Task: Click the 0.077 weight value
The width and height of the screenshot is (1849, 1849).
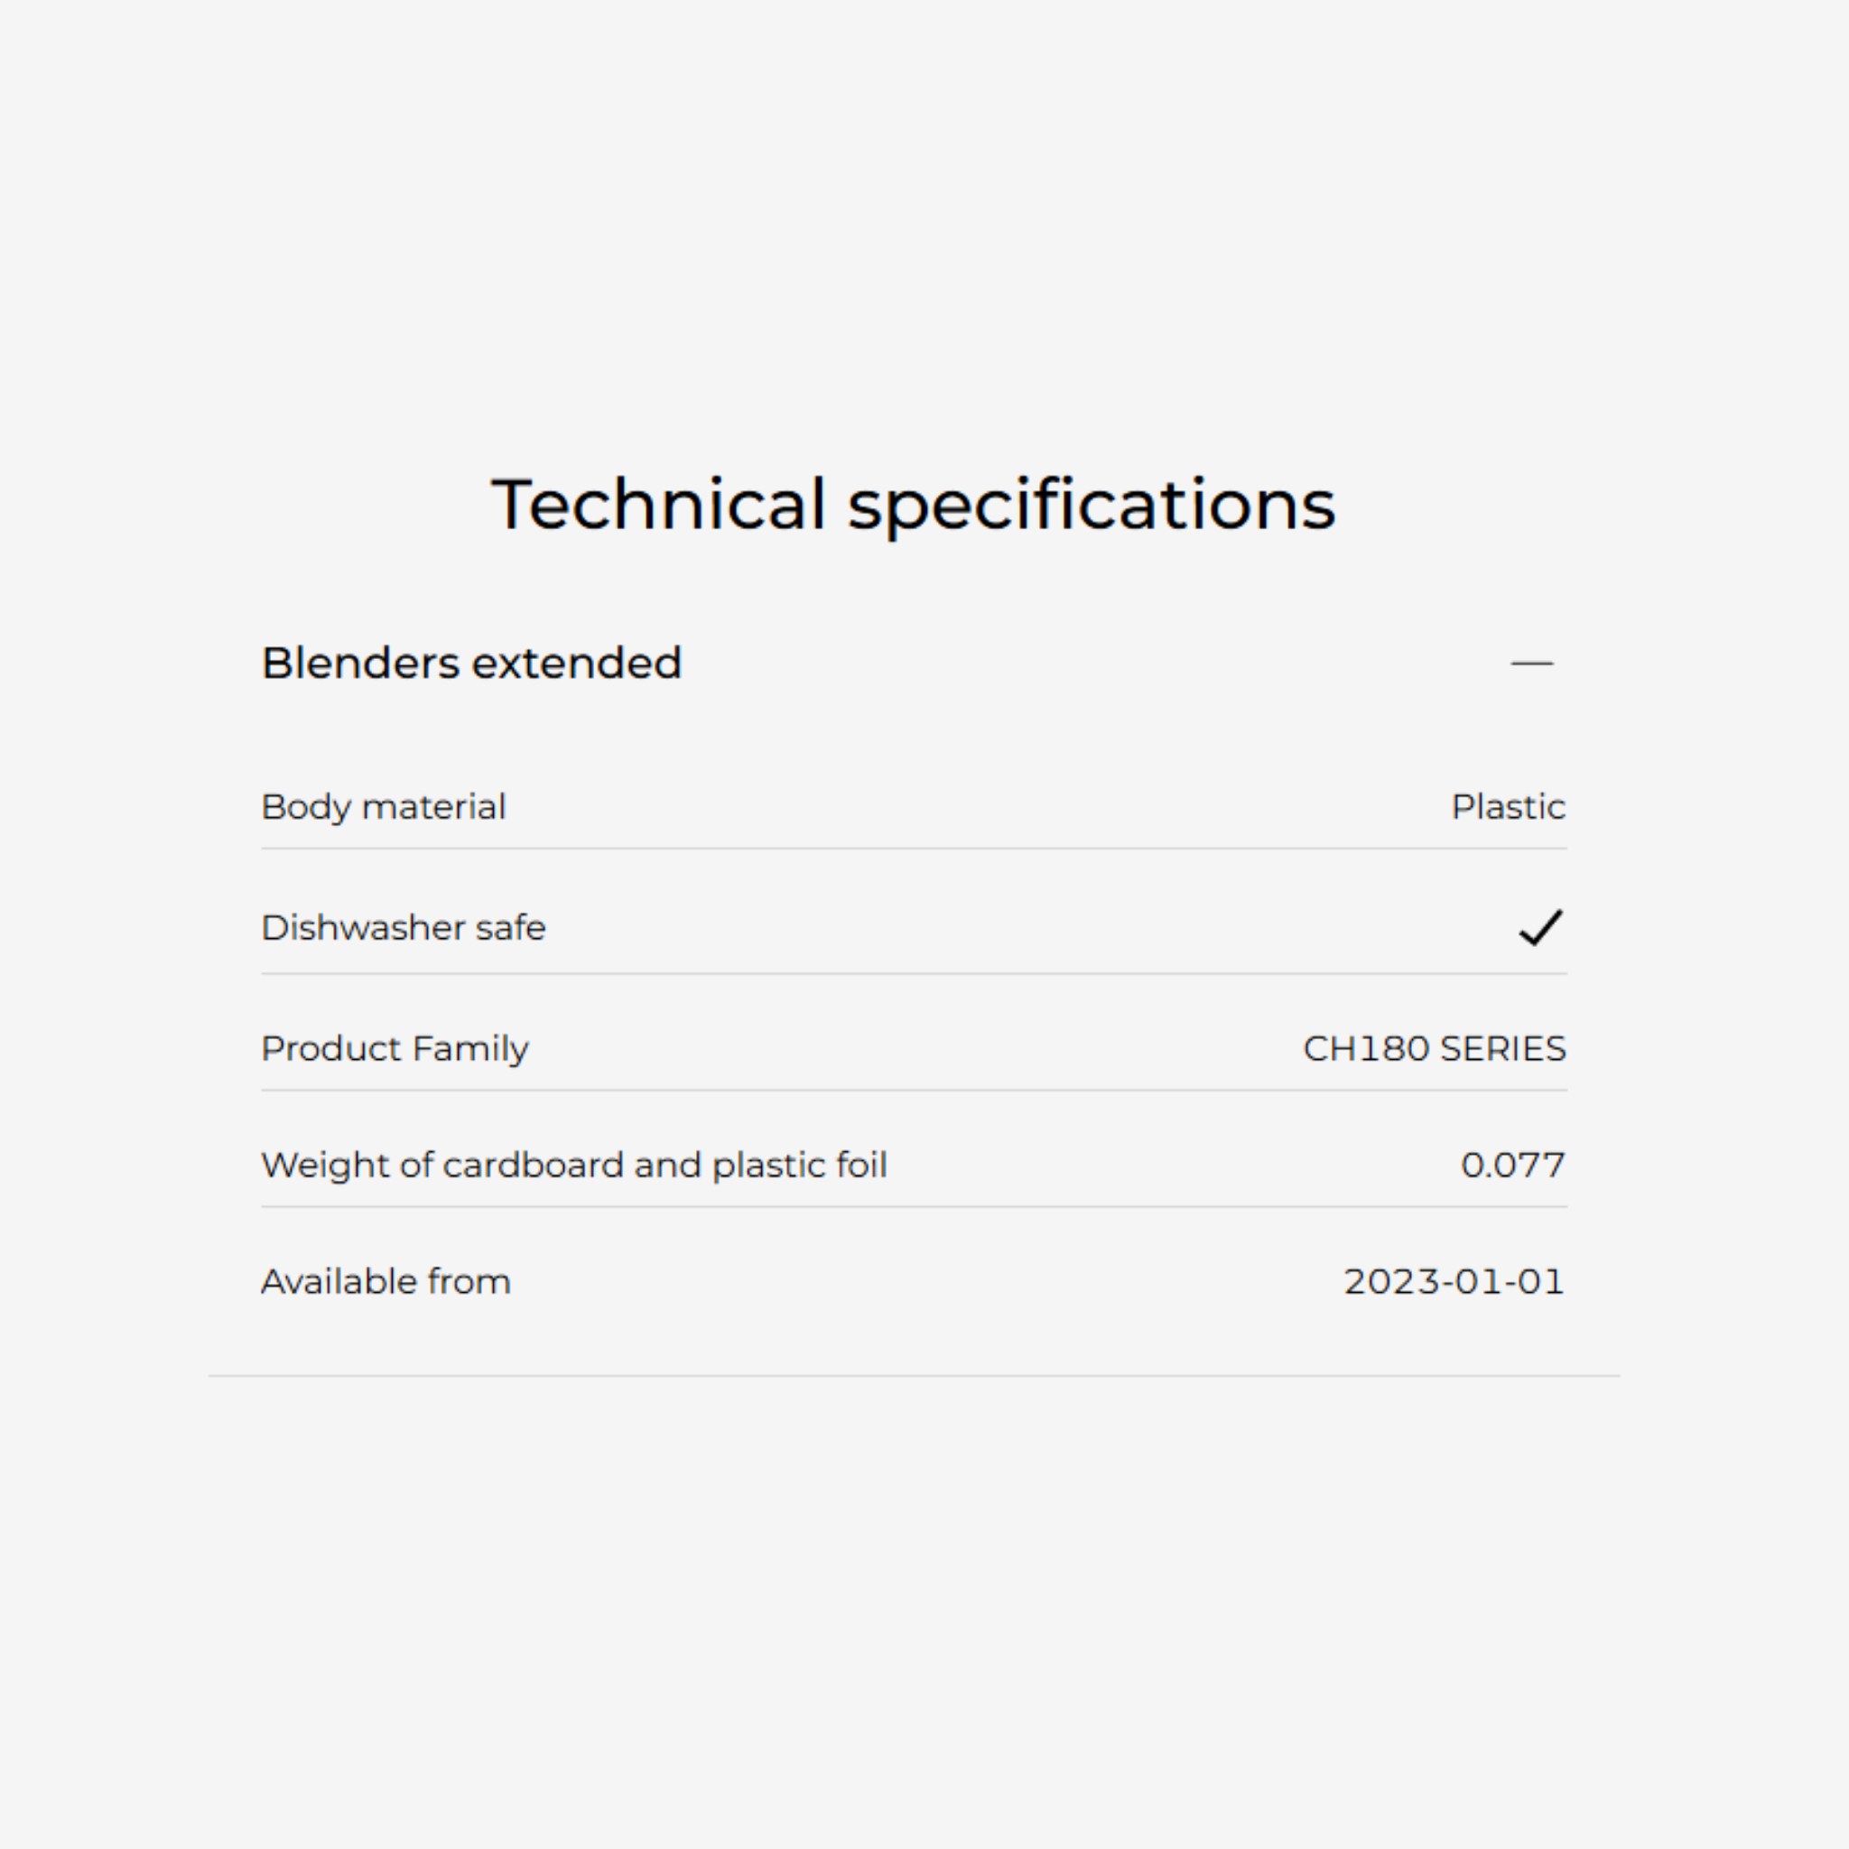Action: pyautogui.click(x=1512, y=1165)
